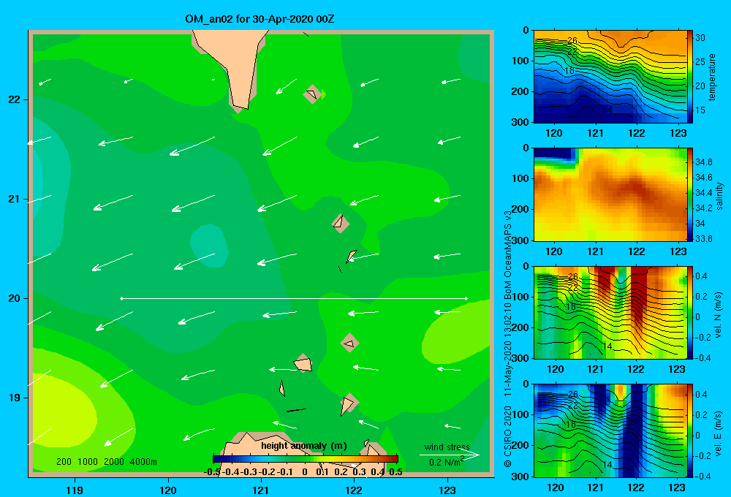
Task: Click the salinity section plot
Action: (610, 194)
